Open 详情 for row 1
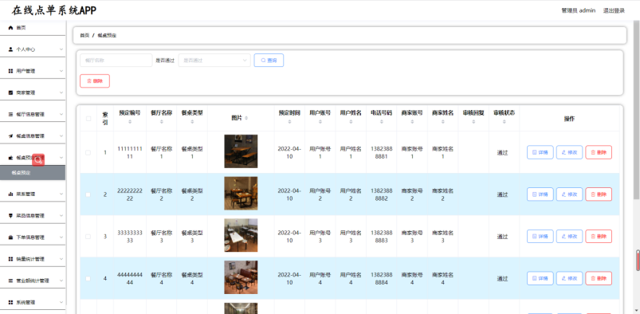The height and width of the screenshot is (314, 640). point(540,152)
